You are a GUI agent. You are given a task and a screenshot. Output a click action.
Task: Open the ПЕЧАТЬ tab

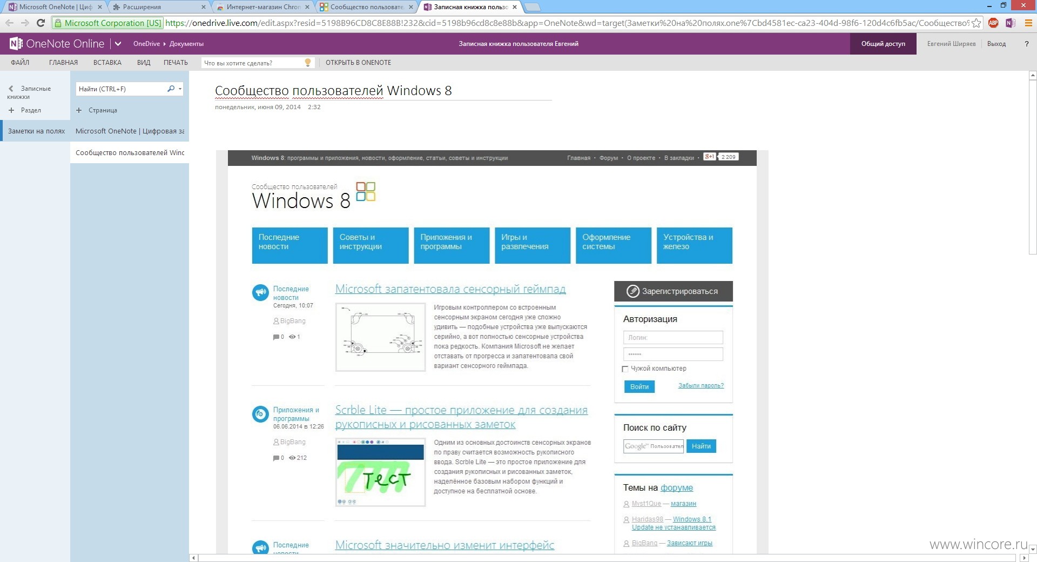coord(176,63)
